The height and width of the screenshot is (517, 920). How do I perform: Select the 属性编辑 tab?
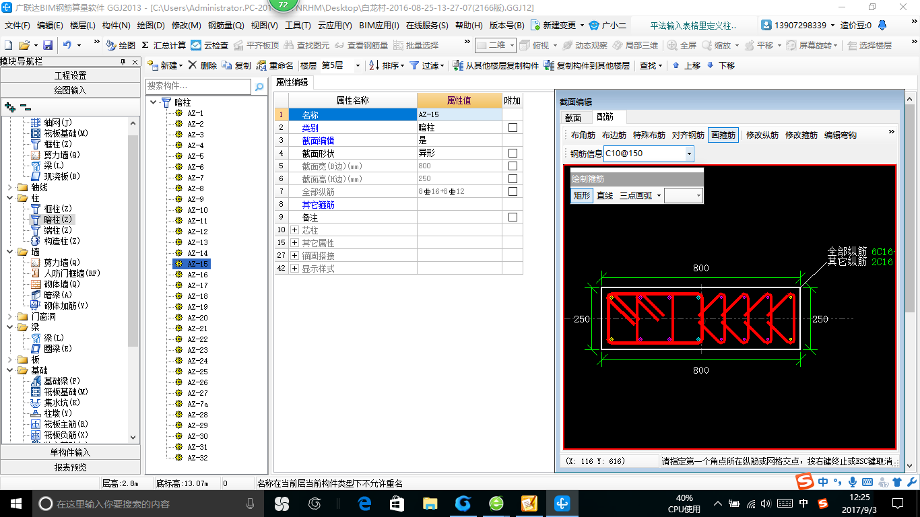pyautogui.click(x=292, y=82)
